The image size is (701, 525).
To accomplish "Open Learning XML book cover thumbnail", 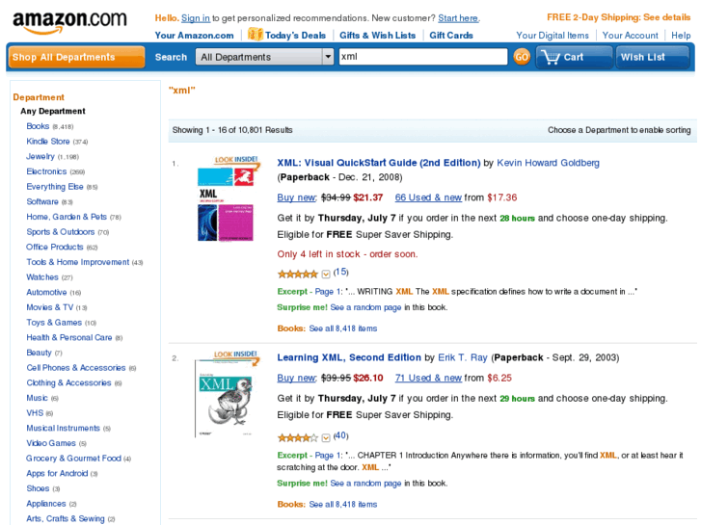I will pyautogui.click(x=224, y=399).
